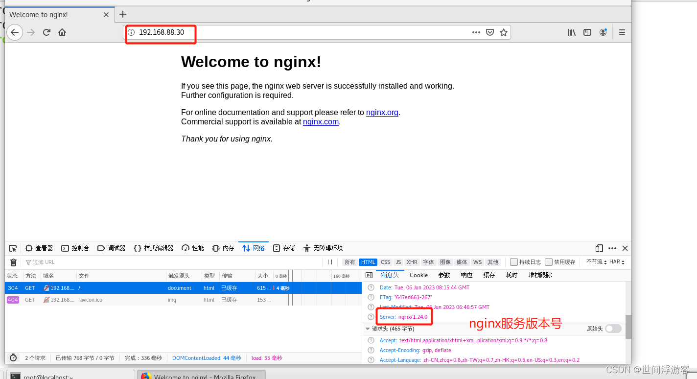Open Firefox account icon in toolbar
The width and height of the screenshot is (697, 379).
(x=603, y=32)
